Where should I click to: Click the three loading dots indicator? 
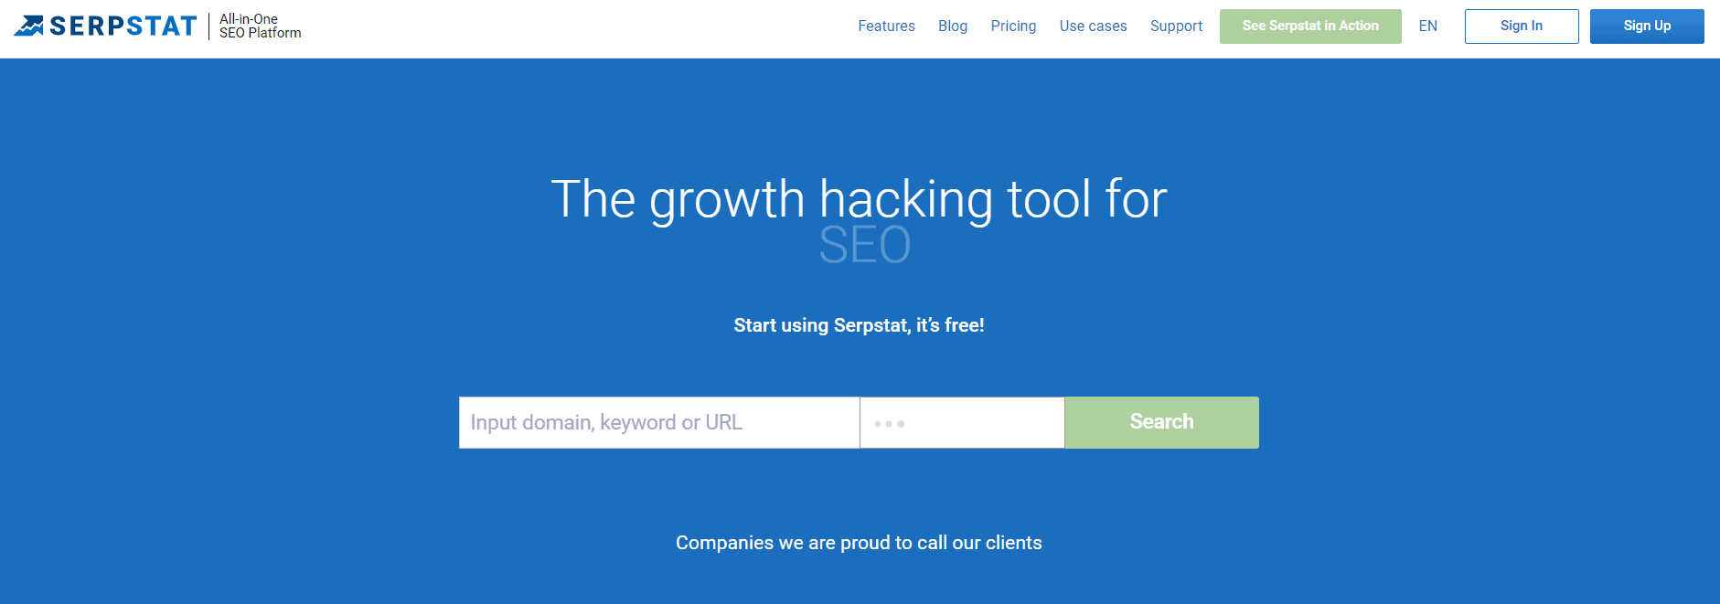(889, 424)
